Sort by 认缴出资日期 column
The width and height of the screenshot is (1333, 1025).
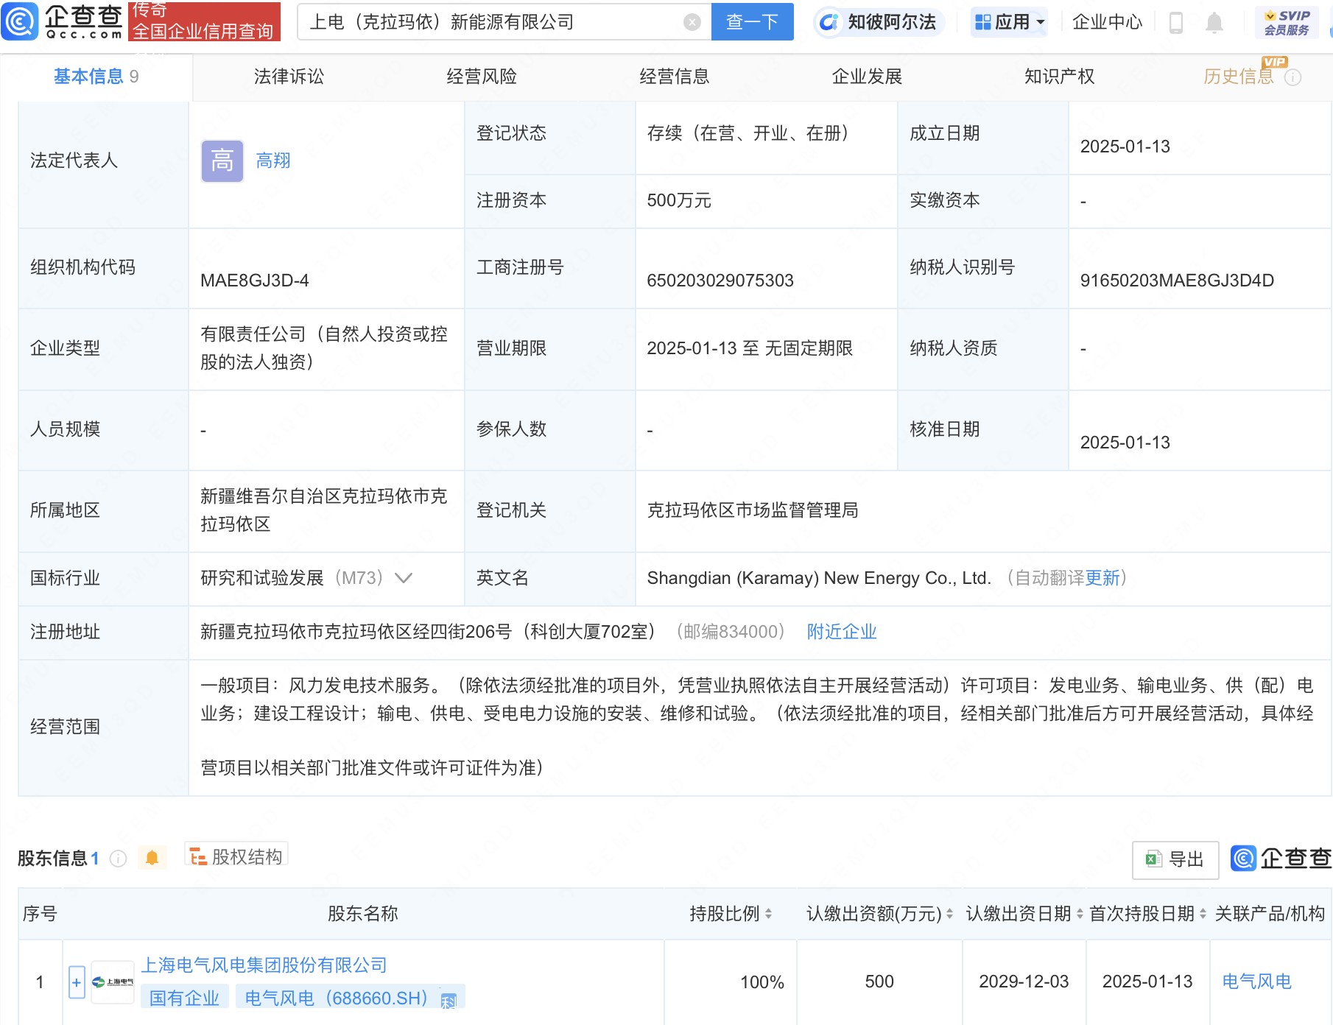click(x=1080, y=914)
